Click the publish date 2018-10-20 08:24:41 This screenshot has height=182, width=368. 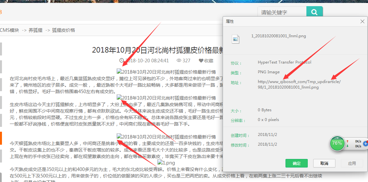(147, 61)
